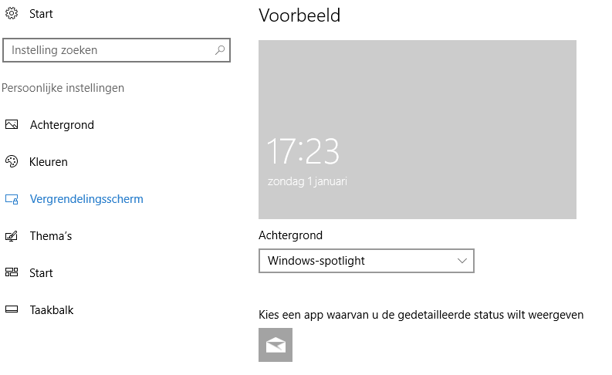Choose the Mail app detailed status tile
Image resolution: width=612 pixels, height=375 pixels.
click(276, 345)
